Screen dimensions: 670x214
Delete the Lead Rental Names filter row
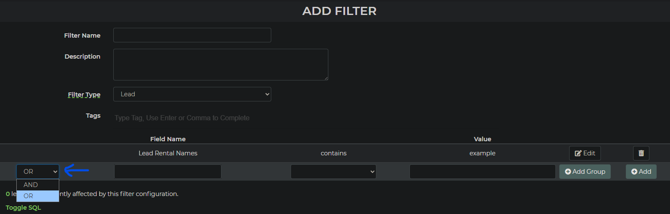[641, 153]
